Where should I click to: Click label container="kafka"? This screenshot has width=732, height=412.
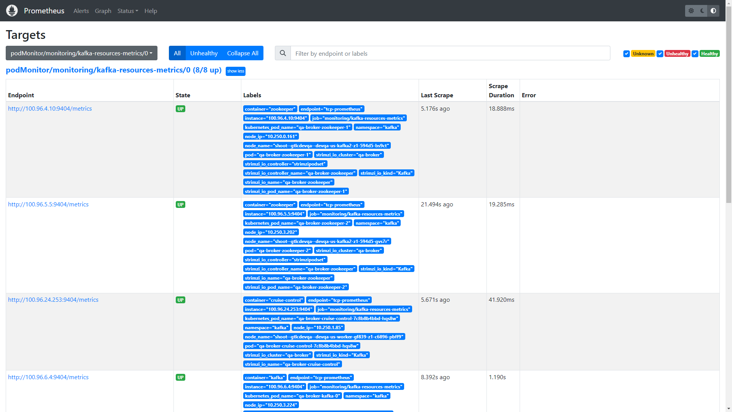click(x=265, y=378)
